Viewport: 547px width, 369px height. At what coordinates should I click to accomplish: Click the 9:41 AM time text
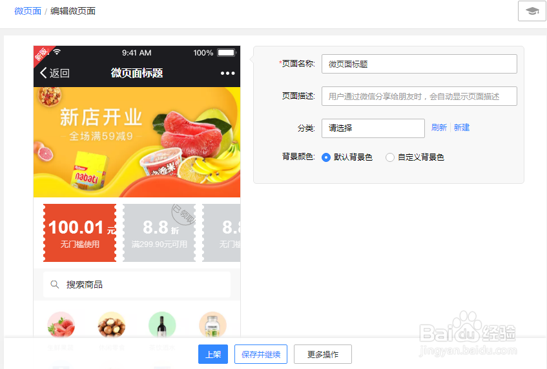tap(137, 53)
